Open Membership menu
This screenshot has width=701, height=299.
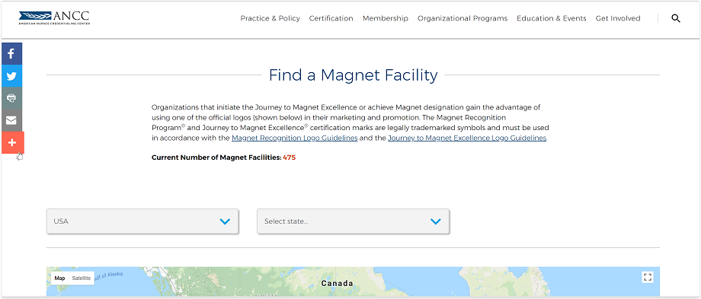[386, 18]
